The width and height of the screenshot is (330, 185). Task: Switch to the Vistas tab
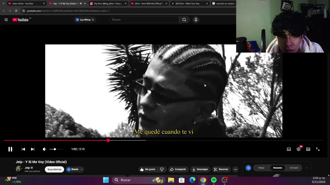(261, 168)
